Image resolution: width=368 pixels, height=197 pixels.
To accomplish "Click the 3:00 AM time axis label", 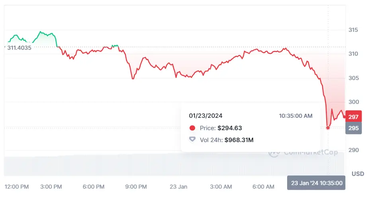I will (221, 187).
